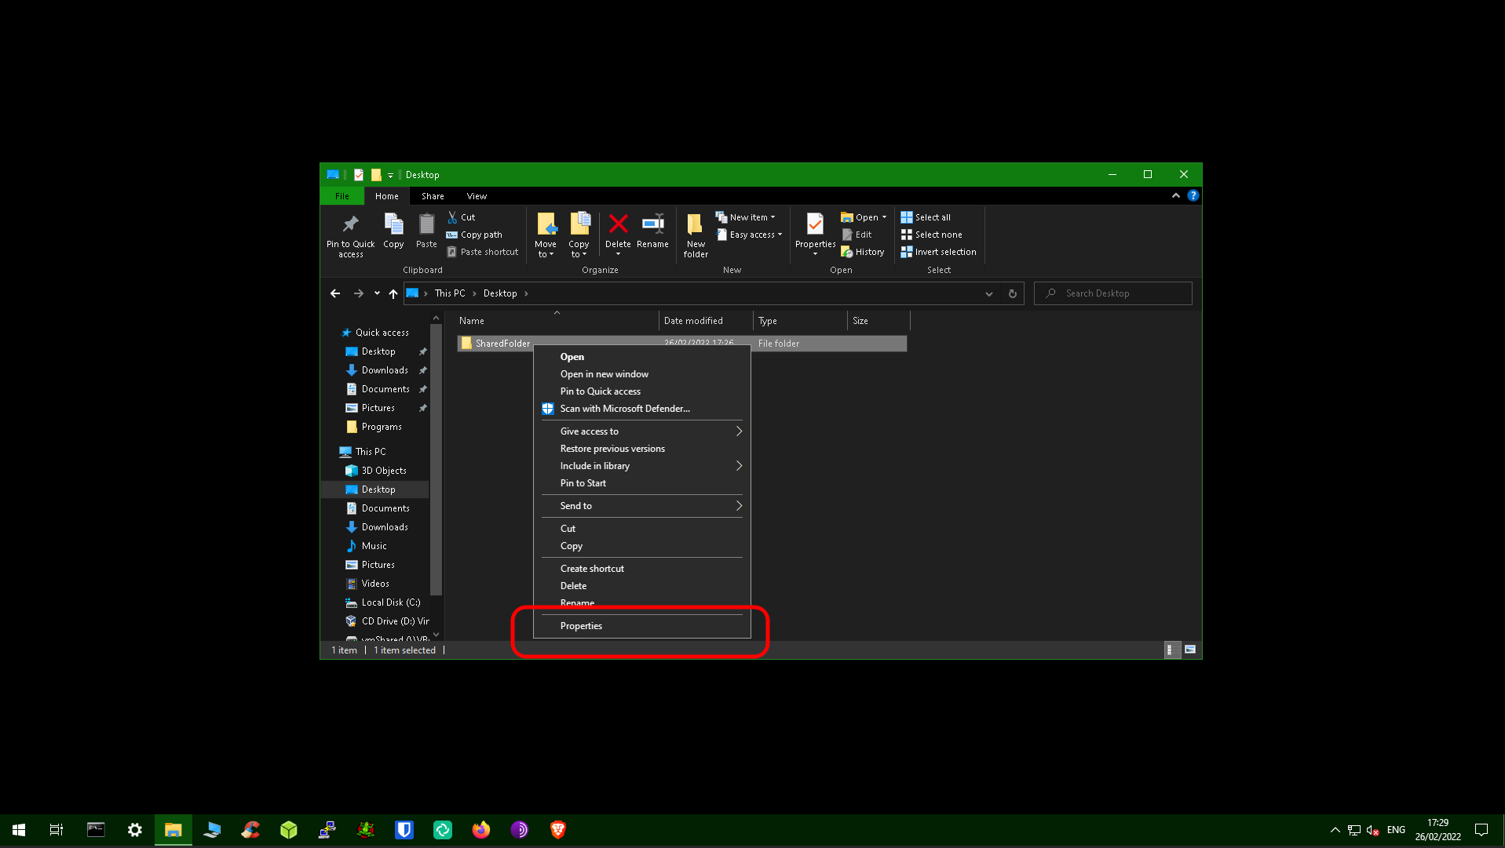Click the History icon in Open group
1505x848 pixels.
click(x=847, y=252)
